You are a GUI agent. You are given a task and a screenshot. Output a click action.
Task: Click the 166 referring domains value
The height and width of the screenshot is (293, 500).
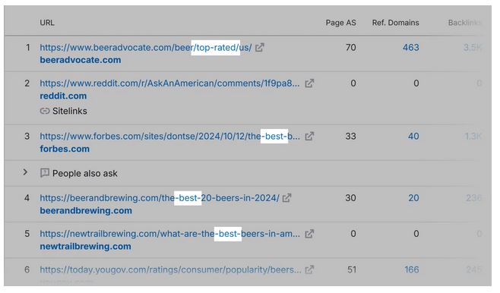[x=412, y=269]
